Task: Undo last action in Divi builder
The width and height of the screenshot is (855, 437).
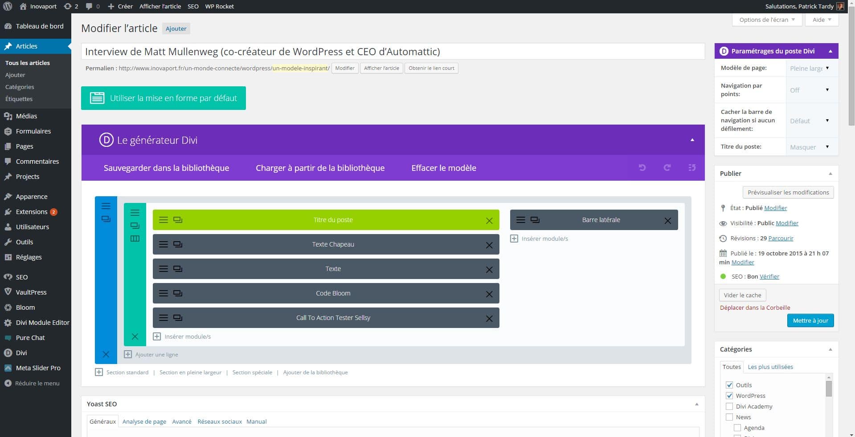Action: click(642, 168)
